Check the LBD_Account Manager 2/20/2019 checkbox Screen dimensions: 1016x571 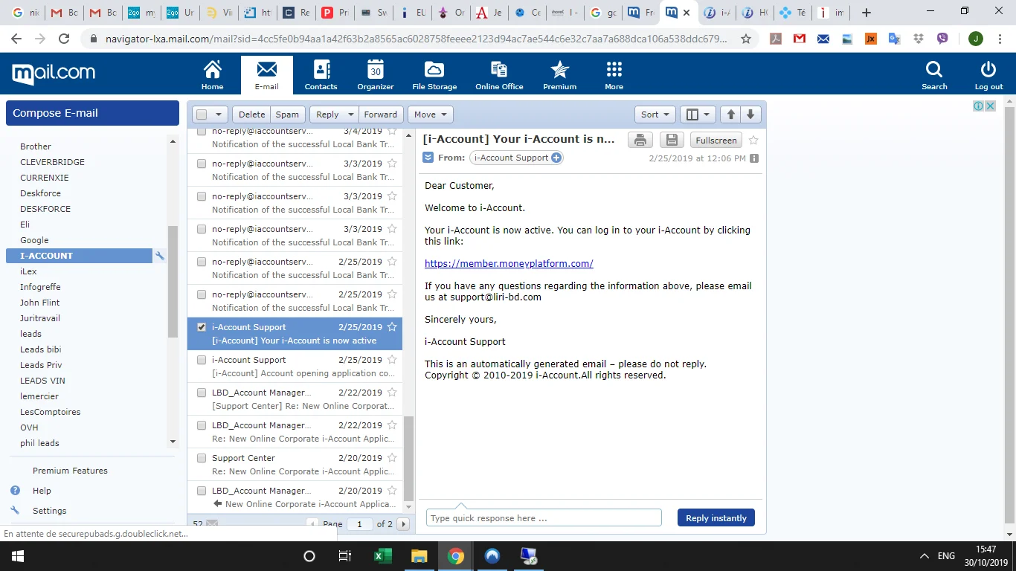(202, 491)
